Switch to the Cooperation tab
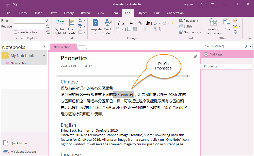Image resolution: width=254 pixels, height=156 pixels. (175, 13)
